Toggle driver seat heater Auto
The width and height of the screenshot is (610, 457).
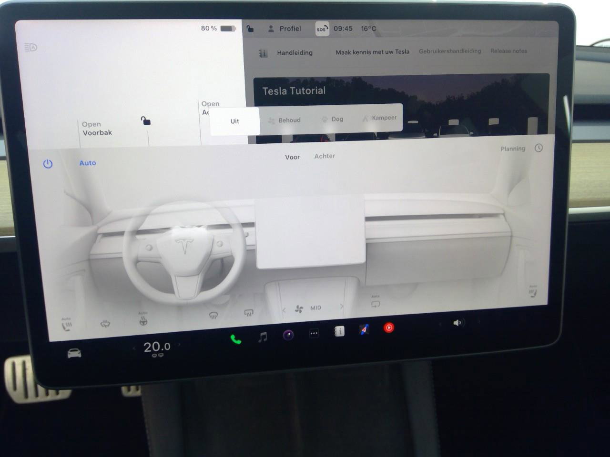pyautogui.click(x=66, y=325)
